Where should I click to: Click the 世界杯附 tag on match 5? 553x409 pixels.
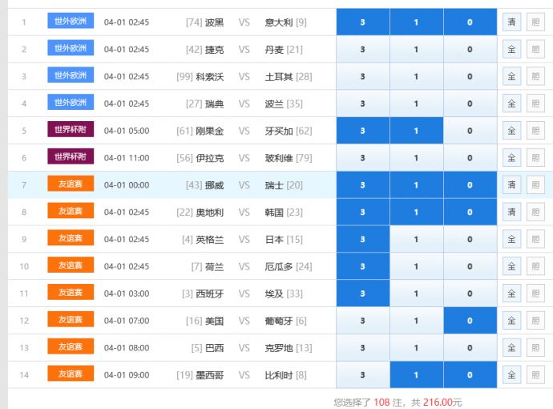point(71,130)
